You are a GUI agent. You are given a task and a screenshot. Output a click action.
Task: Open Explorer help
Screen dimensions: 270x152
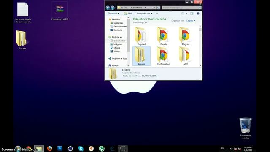[x=198, y=13]
